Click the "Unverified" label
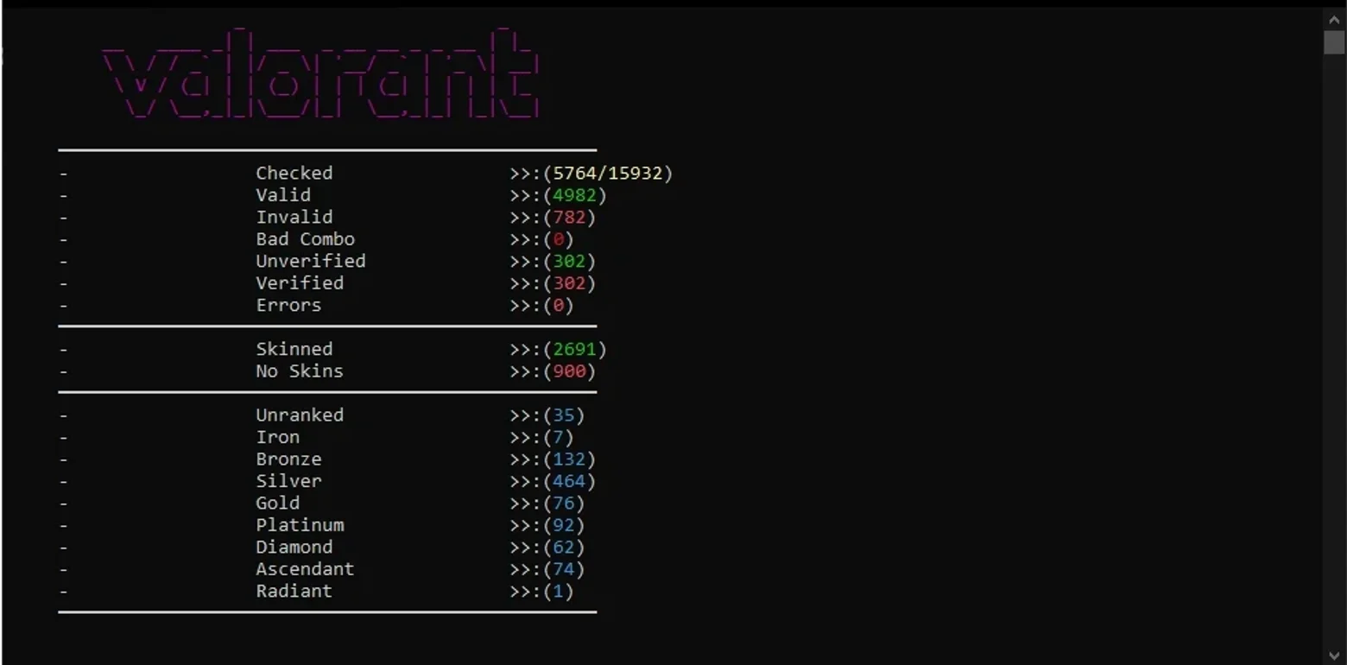The image size is (1347, 665). tap(311, 261)
